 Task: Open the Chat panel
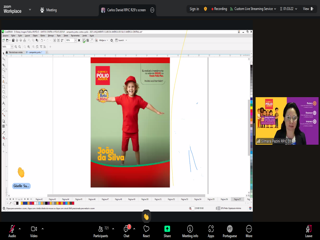point(126,231)
